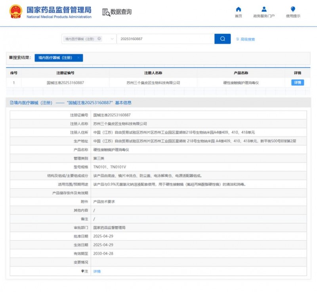Click the 注册证编号 column header

(65, 73)
